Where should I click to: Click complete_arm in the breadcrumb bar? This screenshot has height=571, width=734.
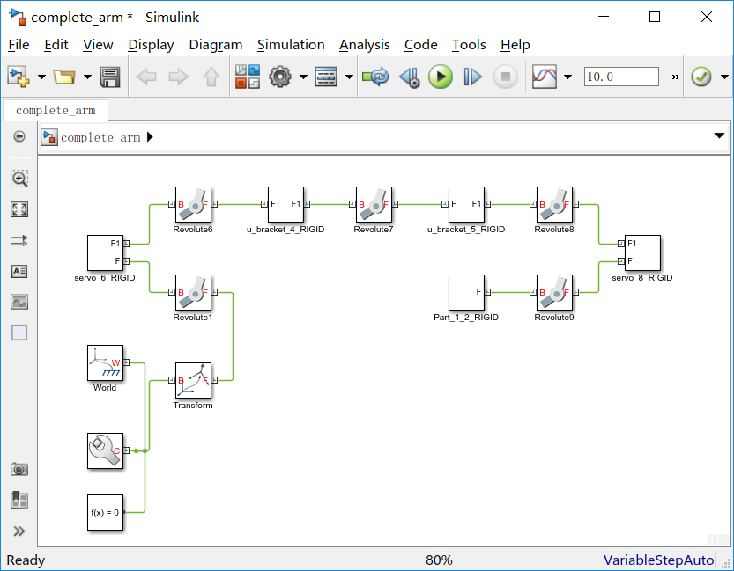pos(100,137)
